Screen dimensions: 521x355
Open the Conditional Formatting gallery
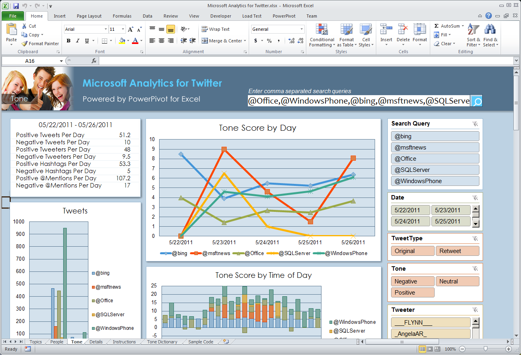tap(321, 35)
